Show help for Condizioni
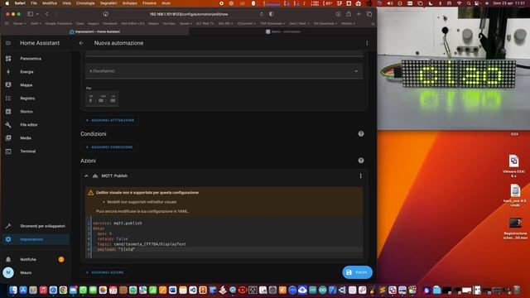 361,134
